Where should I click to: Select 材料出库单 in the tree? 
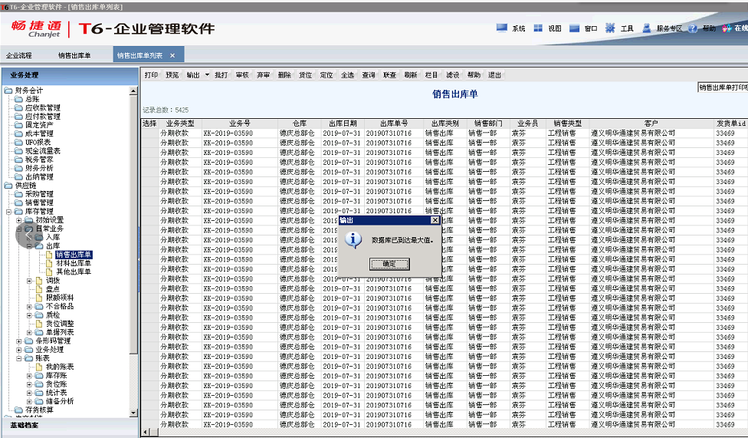[74, 263]
